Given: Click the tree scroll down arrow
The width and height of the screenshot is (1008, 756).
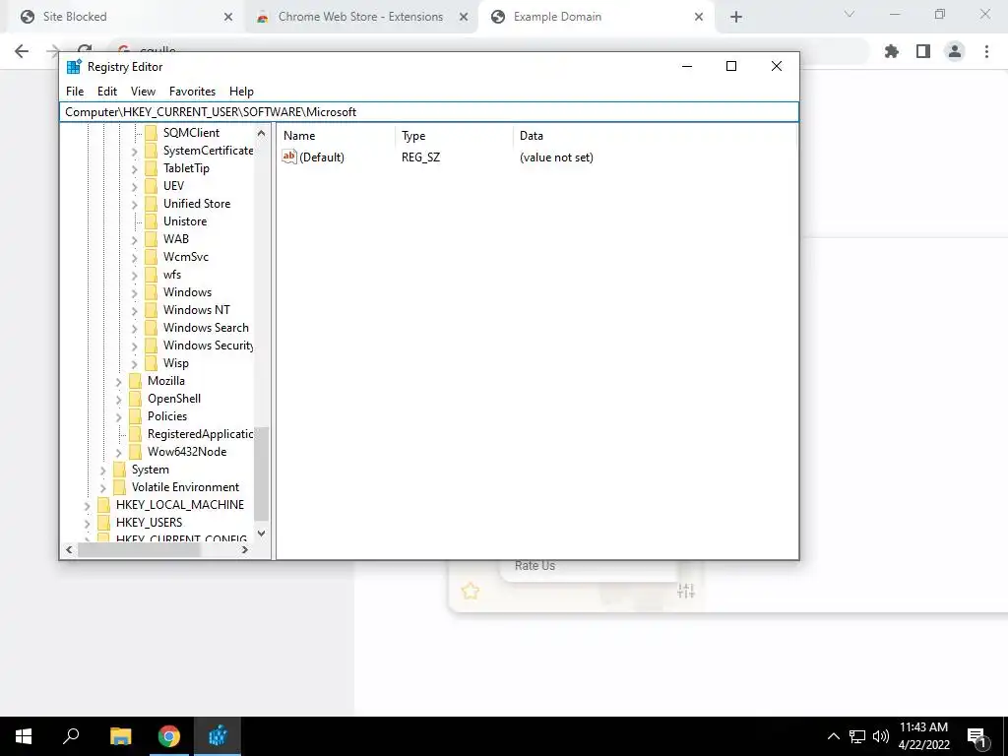Looking at the screenshot, I should click(x=261, y=533).
